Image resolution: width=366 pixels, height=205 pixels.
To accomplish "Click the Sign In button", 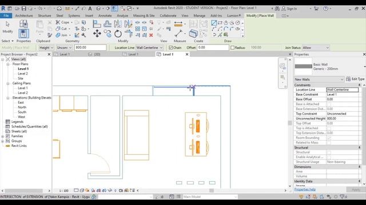I will coord(289,9).
